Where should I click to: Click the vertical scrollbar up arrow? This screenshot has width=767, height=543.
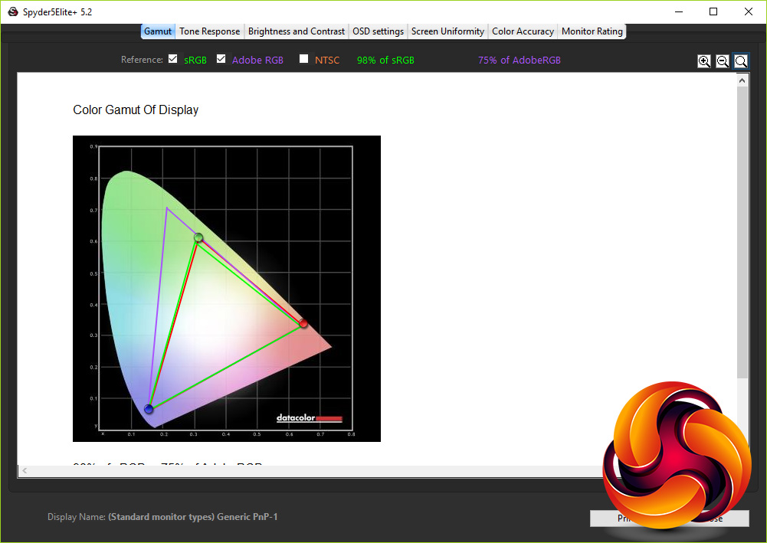point(742,80)
